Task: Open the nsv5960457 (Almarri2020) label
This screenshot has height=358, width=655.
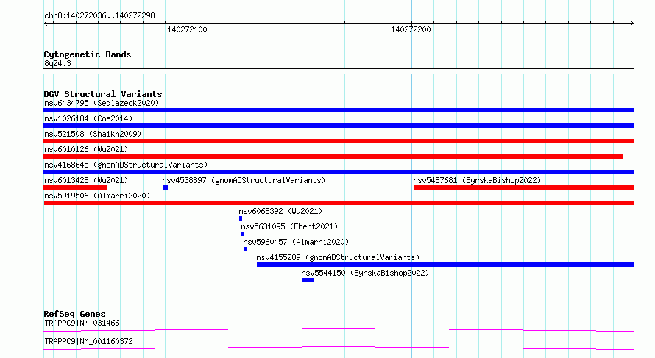Action: pyautogui.click(x=296, y=242)
